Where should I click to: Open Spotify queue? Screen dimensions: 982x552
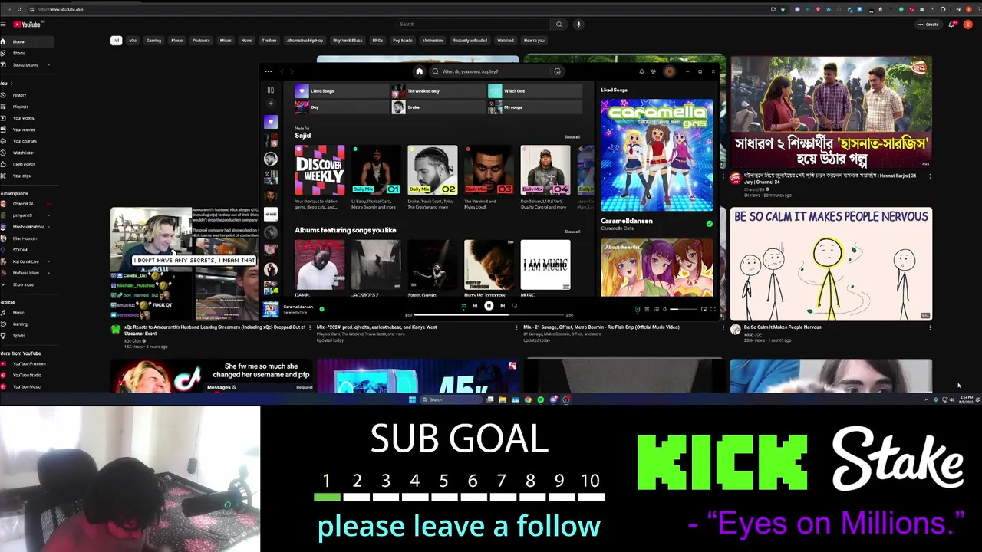(647, 309)
